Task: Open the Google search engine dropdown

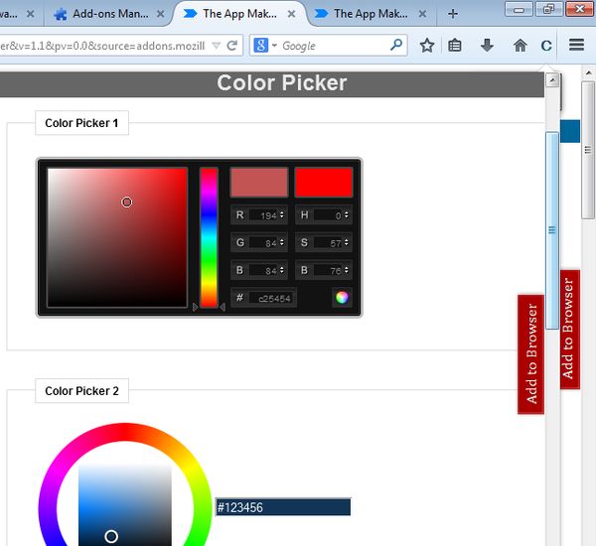Action: pos(274,46)
